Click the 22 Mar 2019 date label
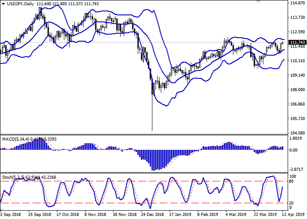The image size is (307, 219). (x=262, y=215)
